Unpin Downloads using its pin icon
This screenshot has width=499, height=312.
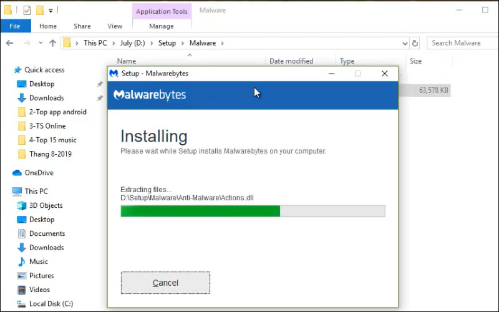tap(100, 98)
